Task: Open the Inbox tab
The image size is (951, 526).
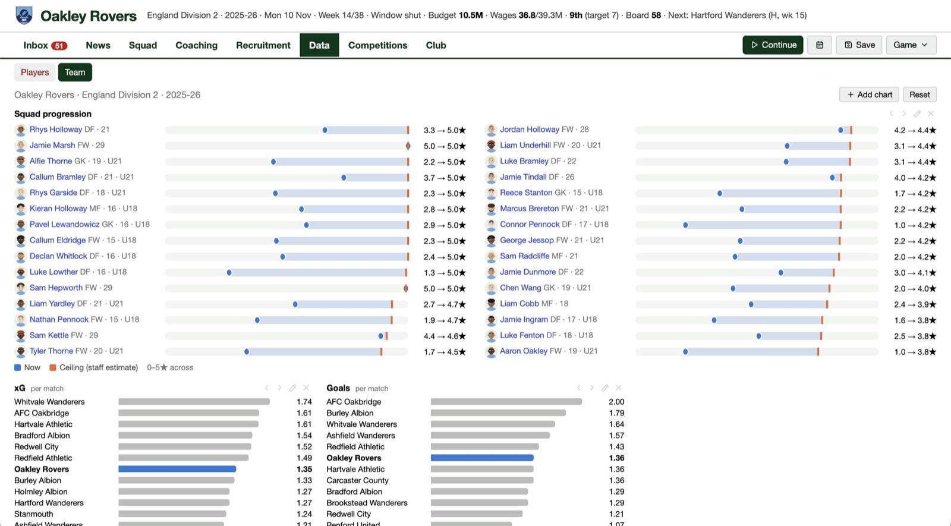Action: tap(45, 45)
